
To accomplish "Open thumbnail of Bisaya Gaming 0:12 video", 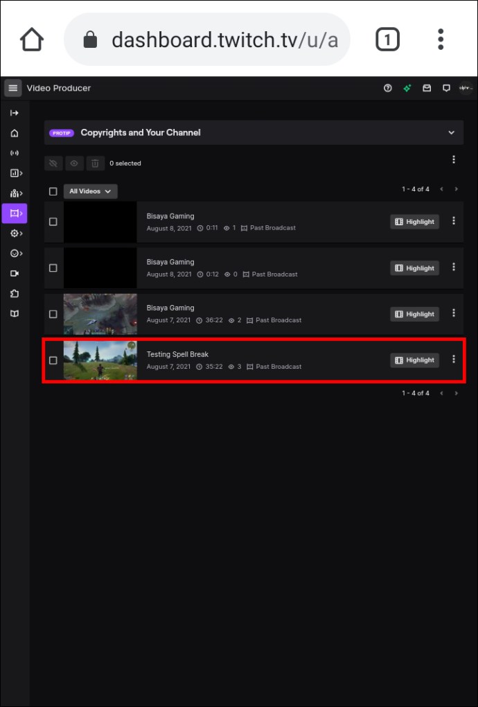I will (100, 268).
